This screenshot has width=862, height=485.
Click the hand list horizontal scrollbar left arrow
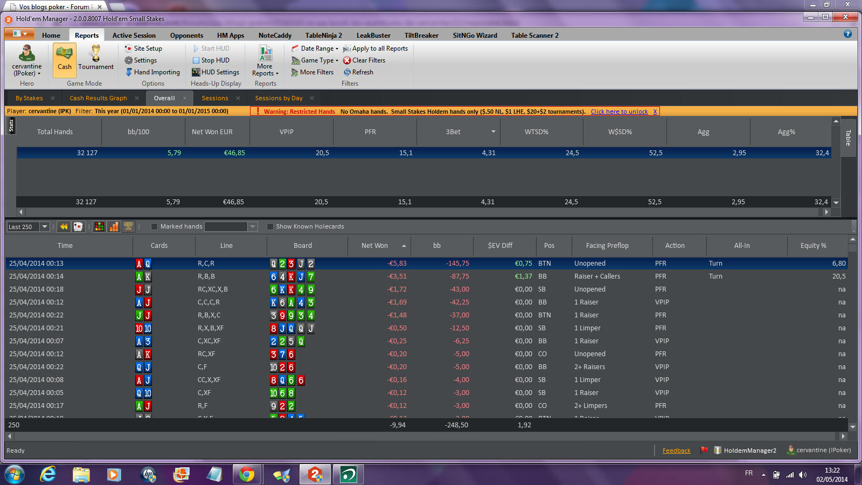(x=10, y=436)
